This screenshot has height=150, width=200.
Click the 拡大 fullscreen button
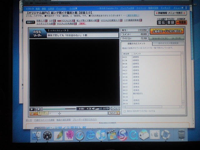pos(115,108)
